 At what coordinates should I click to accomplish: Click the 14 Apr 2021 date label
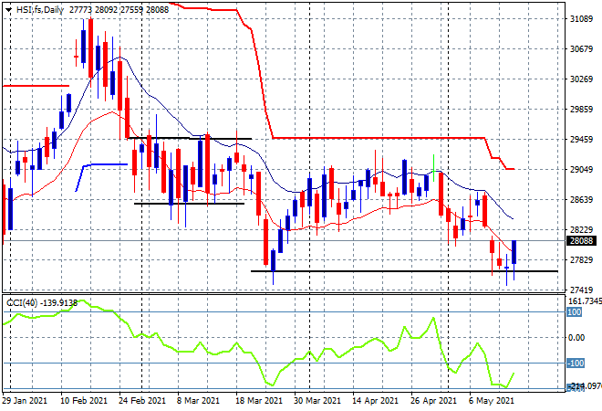tap(376, 401)
